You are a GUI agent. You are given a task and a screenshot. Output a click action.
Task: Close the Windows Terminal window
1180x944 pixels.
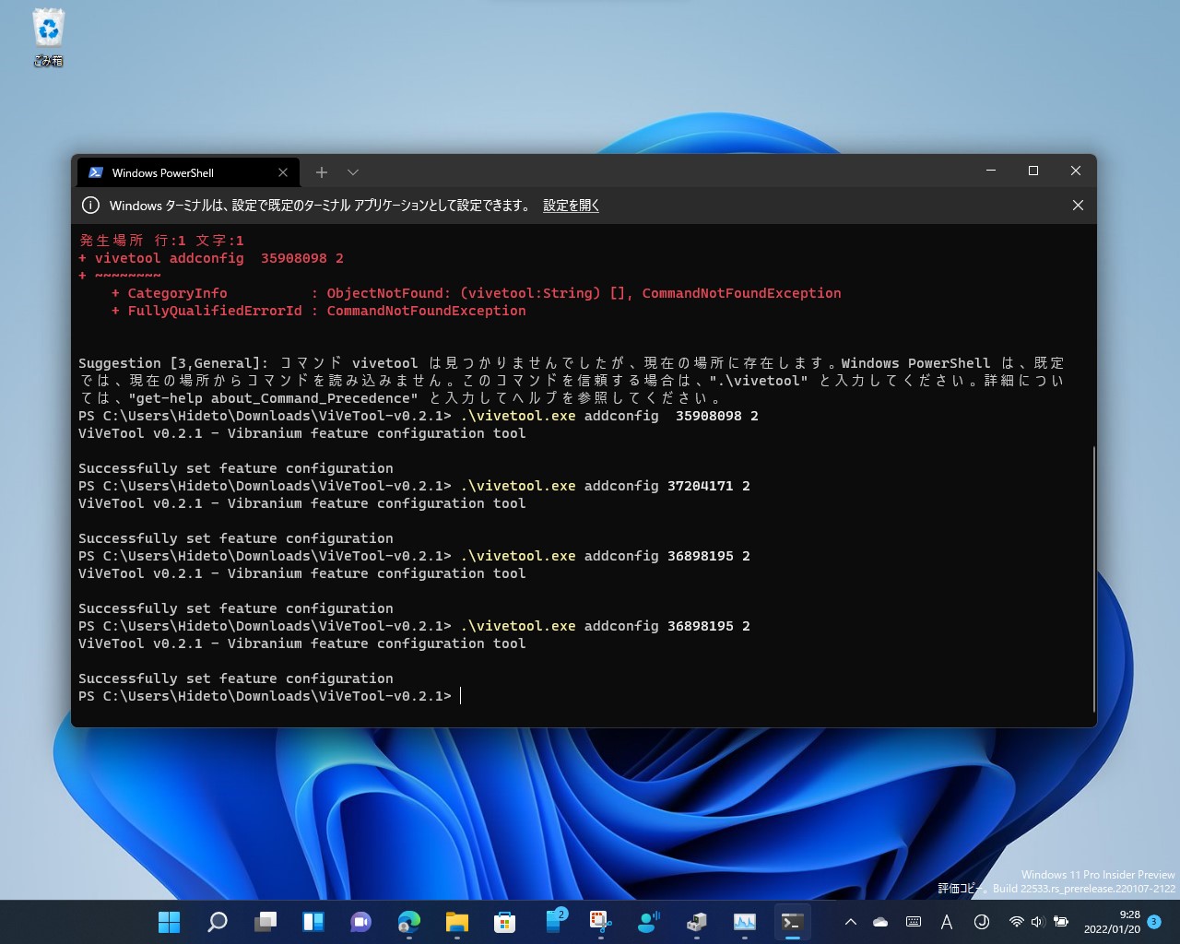click(x=1076, y=171)
